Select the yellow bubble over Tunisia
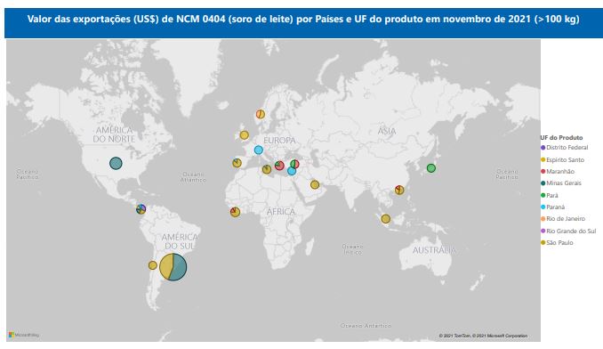This screenshot has height=349, width=603. click(x=267, y=169)
